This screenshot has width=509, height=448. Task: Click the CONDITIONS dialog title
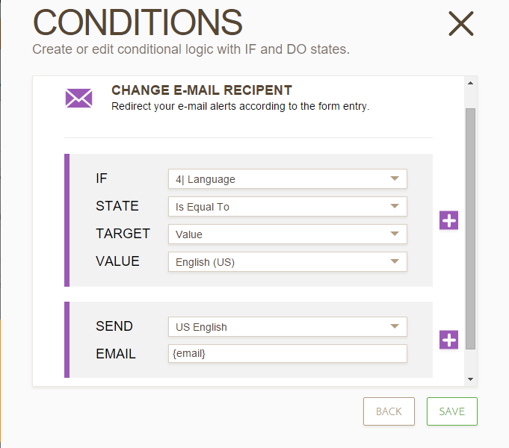tap(138, 23)
